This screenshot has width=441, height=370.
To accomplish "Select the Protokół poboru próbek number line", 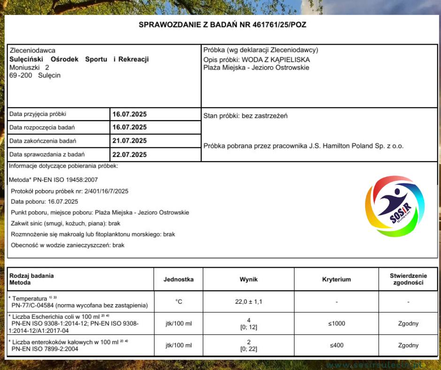I will click(70, 191).
